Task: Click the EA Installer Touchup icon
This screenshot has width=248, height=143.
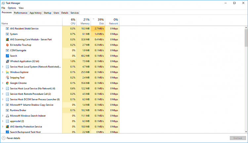Action: click(x=7, y=45)
